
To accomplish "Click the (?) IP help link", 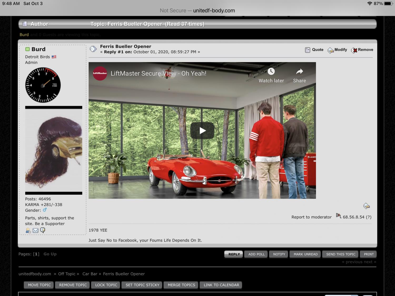I will pyautogui.click(x=369, y=217).
